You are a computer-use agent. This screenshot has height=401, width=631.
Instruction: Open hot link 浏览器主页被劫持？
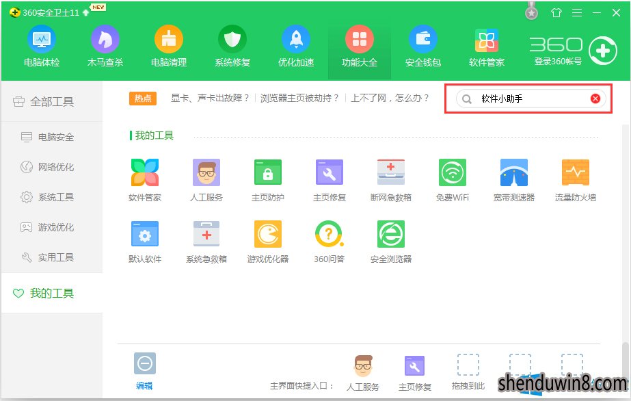click(x=300, y=99)
